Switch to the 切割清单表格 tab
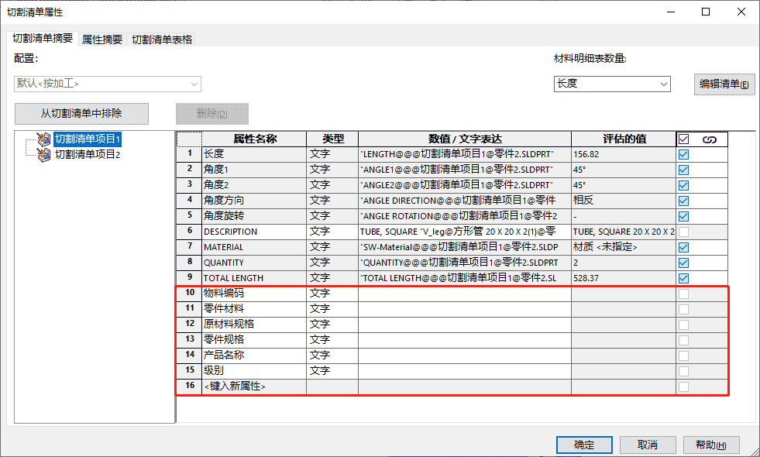The height and width of the screenshot is (457, 760). (x=162, y=40)
